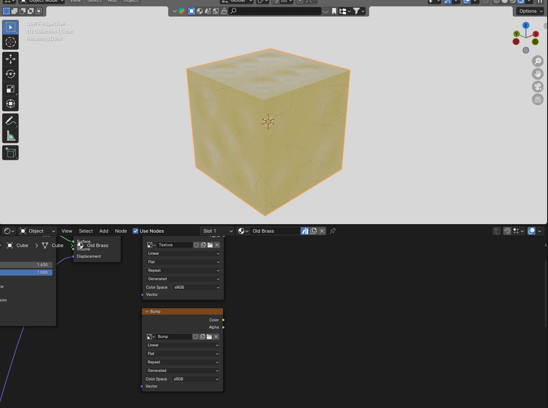
Task: Select the Scale tool
Action: click(x=10, y=89)
